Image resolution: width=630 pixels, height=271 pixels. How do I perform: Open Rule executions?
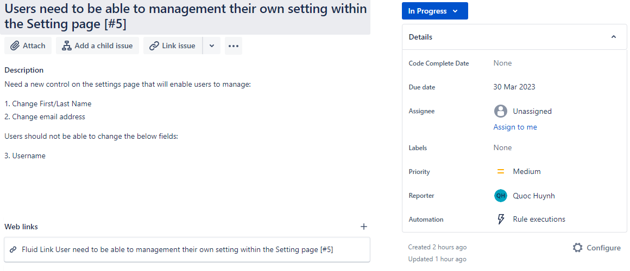tap(539, 220)
